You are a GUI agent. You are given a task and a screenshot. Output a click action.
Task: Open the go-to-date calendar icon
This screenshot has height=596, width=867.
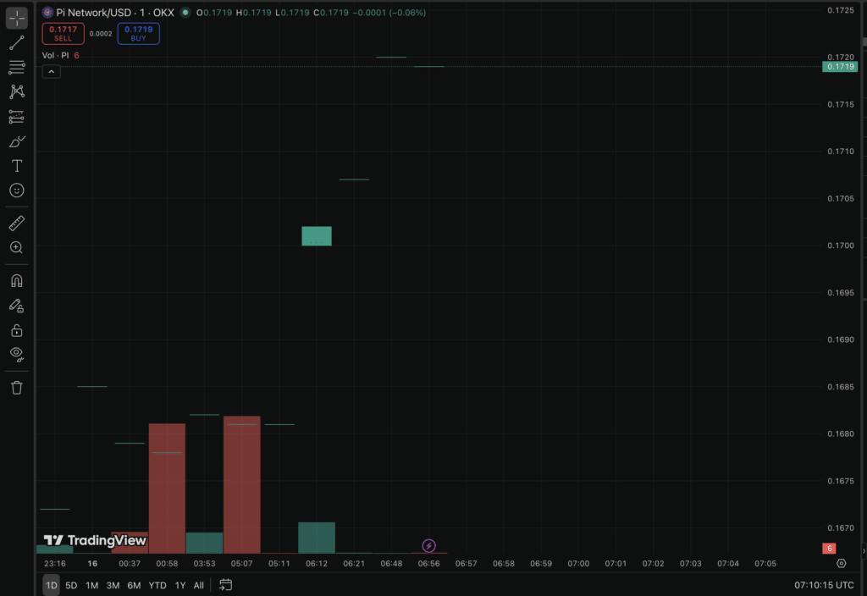click(225, 585)
